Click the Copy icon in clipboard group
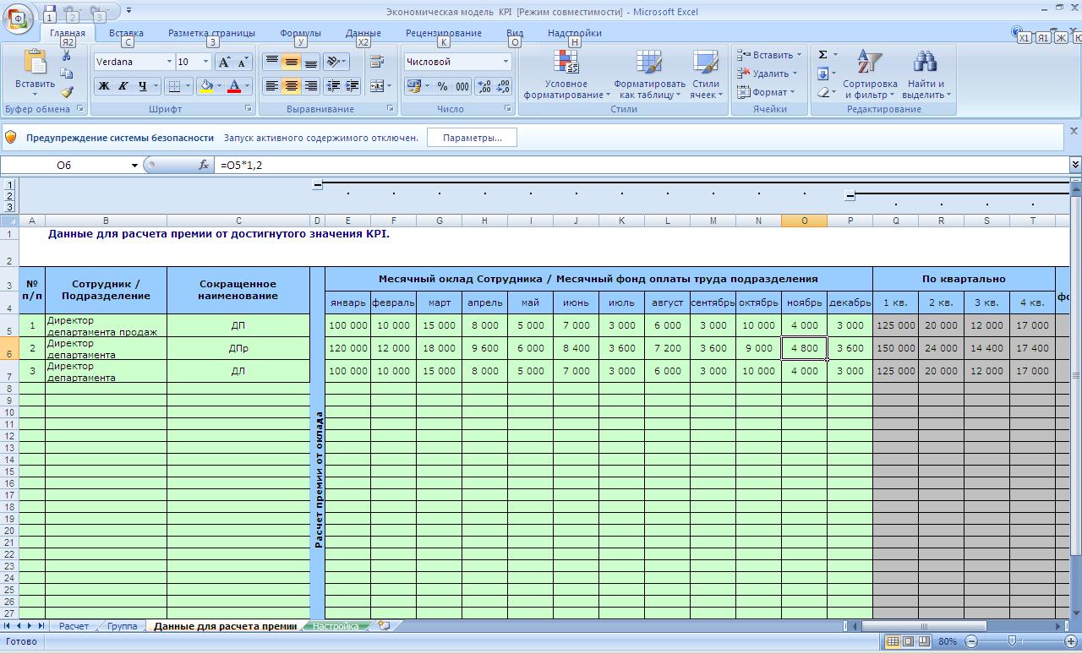This screenshot has width=1082, height=654. (x=67, y=74)
